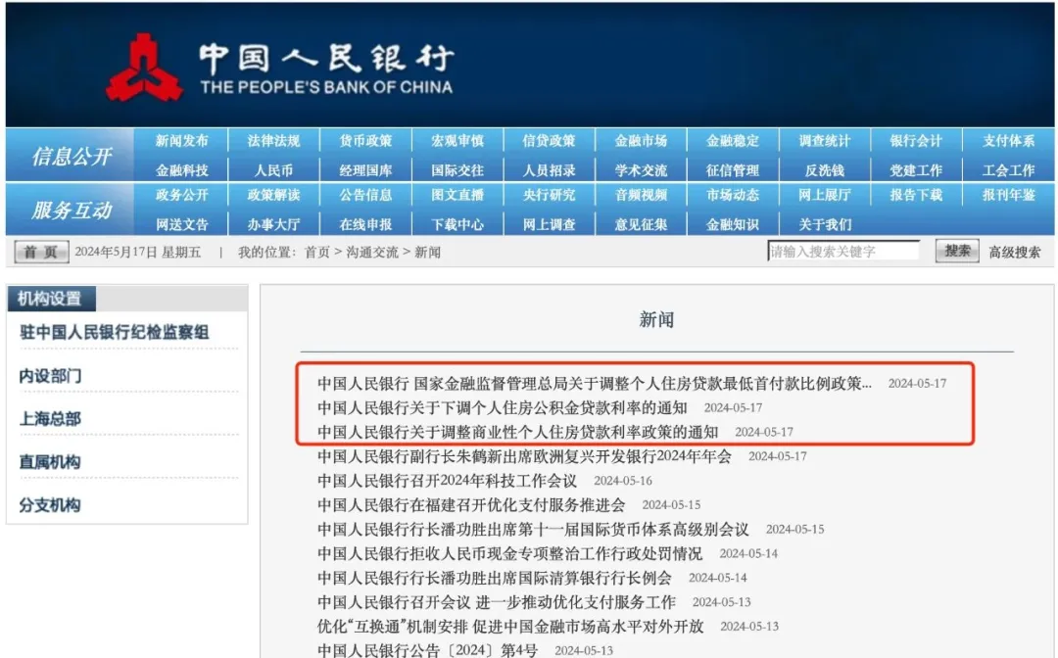This screenshot has width=1058, height=658.
Task: Open the news on 优化"互换通"机制安排
Action: pos(510,627)
